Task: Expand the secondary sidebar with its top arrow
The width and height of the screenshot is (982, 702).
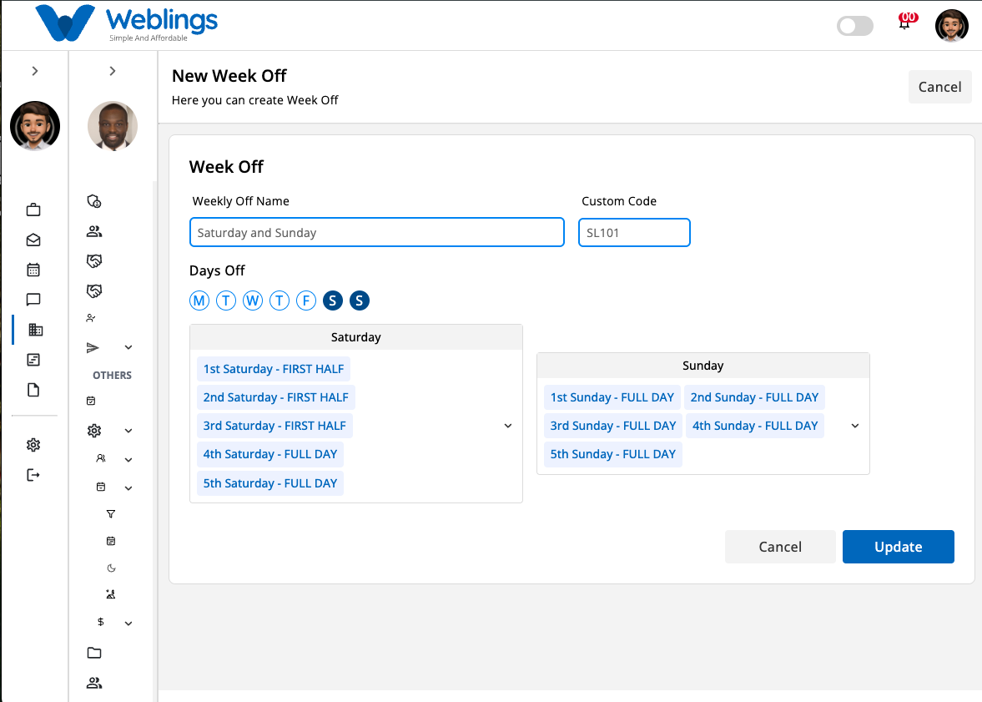Action: (113, 72)
